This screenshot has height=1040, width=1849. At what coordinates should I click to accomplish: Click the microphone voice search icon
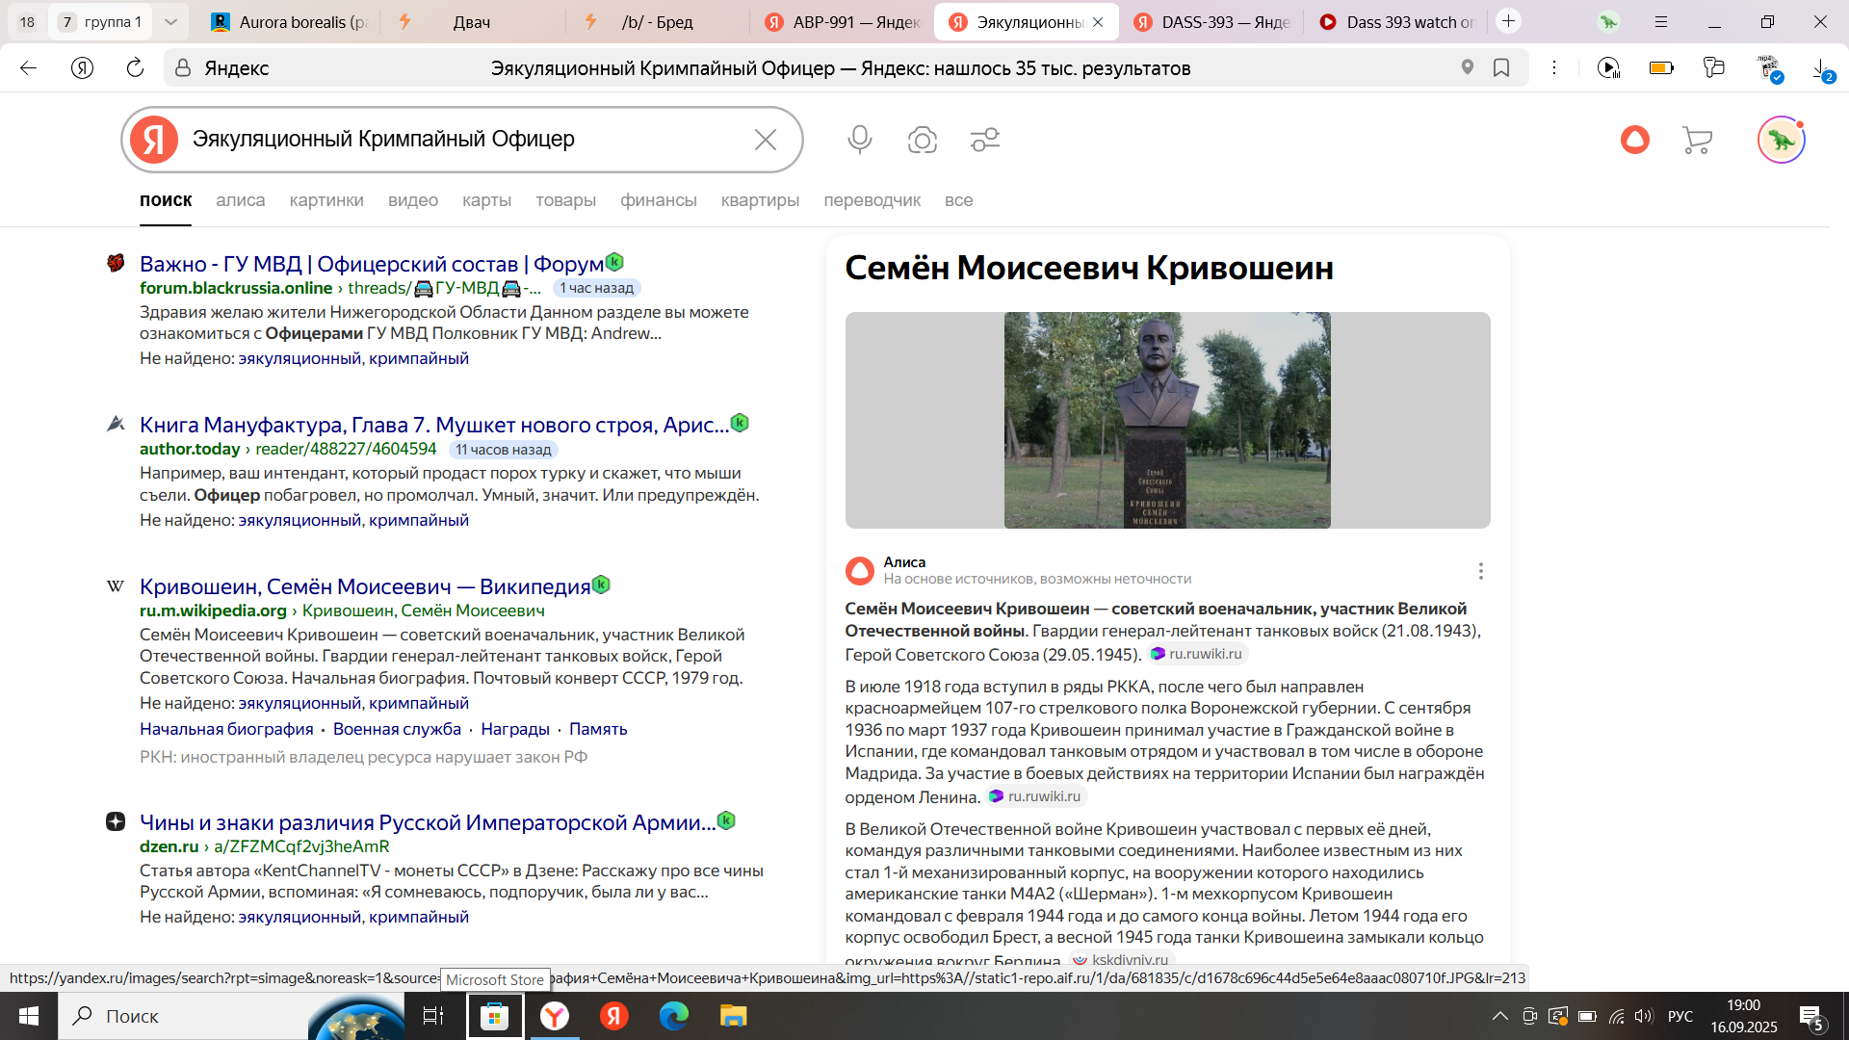(x=859, y=140)
